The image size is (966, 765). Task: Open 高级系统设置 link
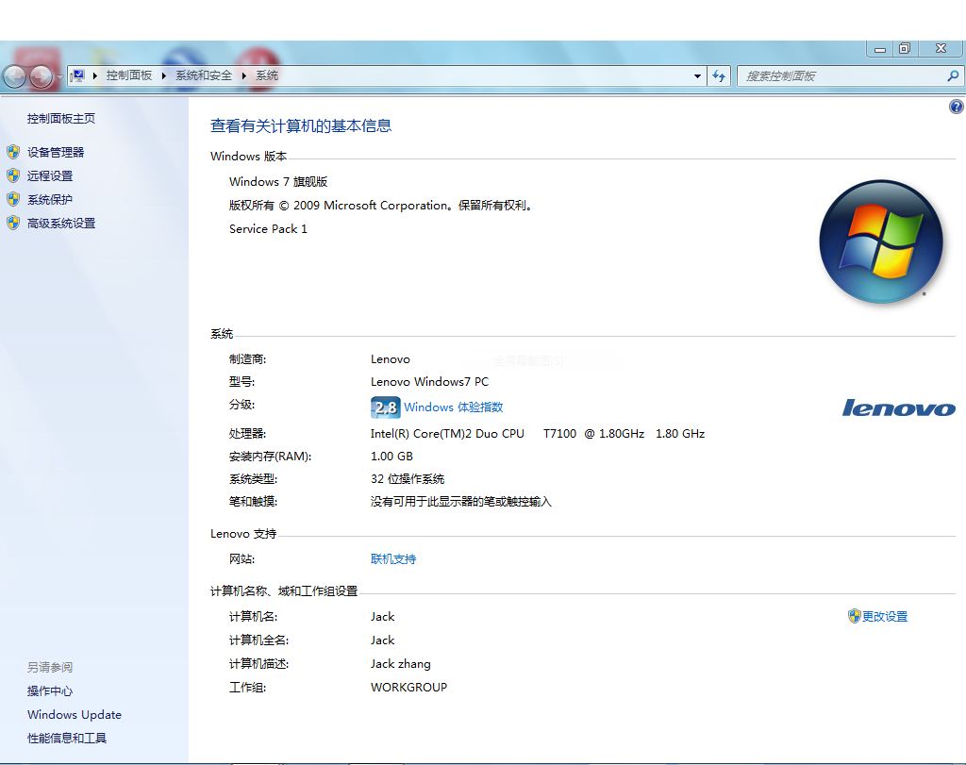pos(61,223)
